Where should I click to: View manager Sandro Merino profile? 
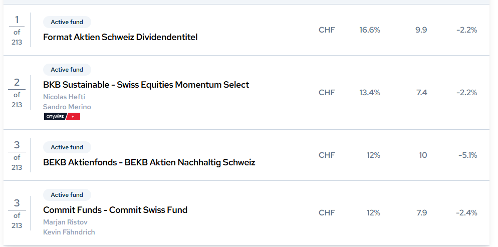pos(67,107)
